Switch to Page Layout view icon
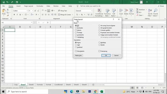The width and height of the screenshot is (167, 94). coord(137,88)
